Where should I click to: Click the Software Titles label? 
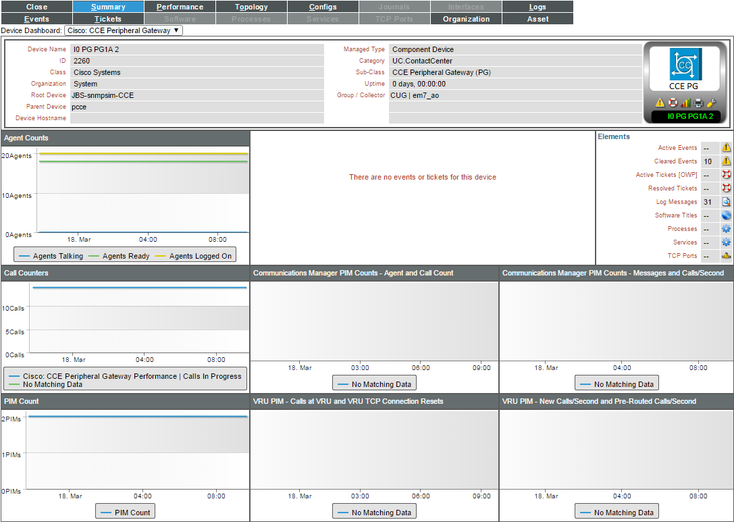676,215
